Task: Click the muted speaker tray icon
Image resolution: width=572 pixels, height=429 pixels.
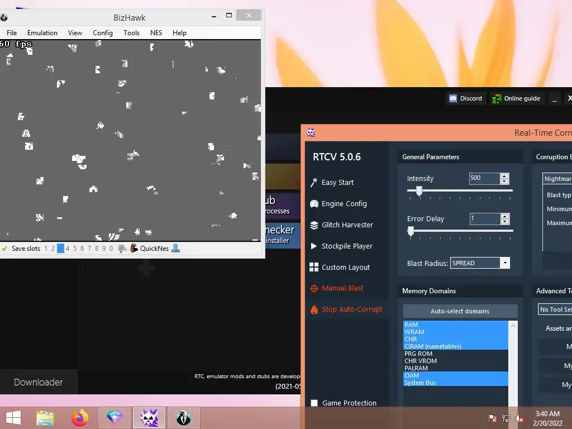Action: pos(519,418)
